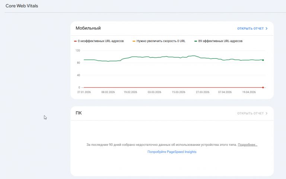This screenshot has height=179, width=286.
Task: Click the red legend marker for неэффективных URL
Action: 75,41
